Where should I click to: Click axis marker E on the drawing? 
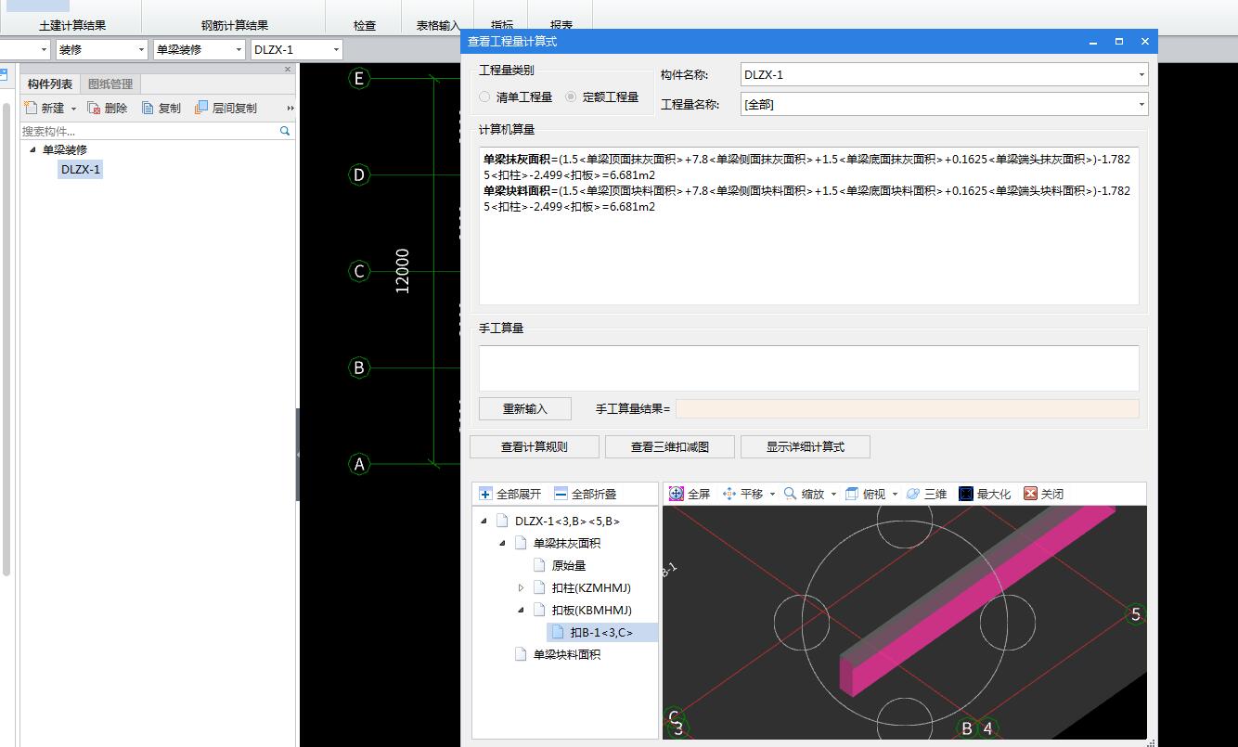pos(359,78)
